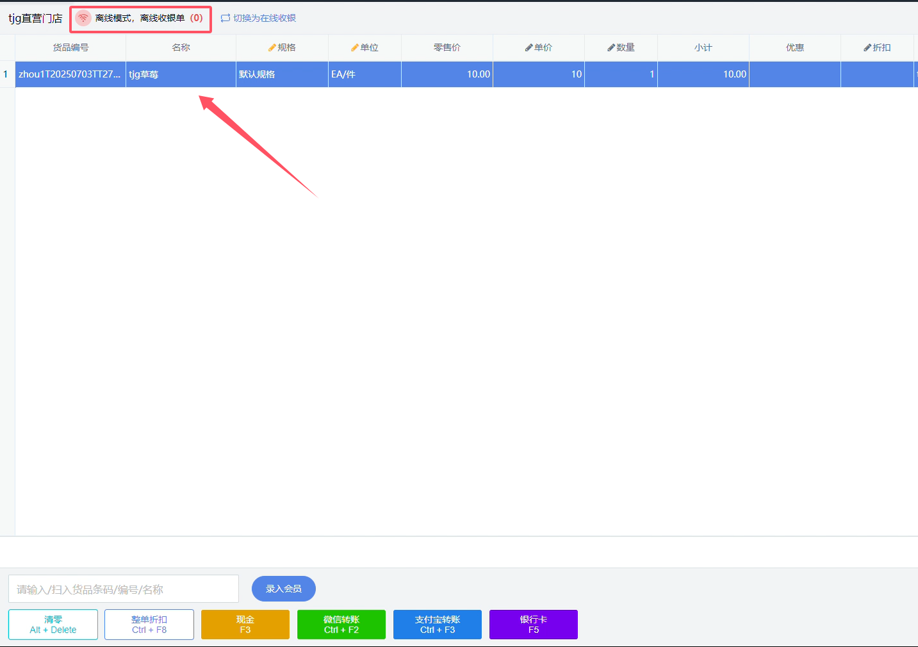Choose green 微信转账 payment button
Viewport: 918px width, 647px height.
click(x=341, y=625)
